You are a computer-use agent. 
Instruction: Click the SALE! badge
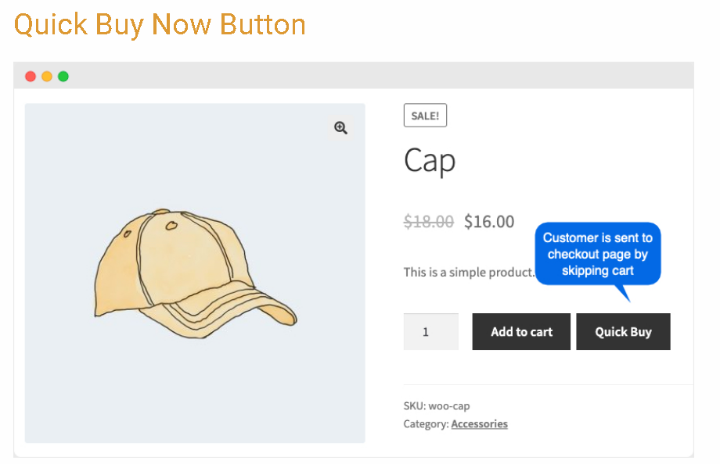pos(425,116)
